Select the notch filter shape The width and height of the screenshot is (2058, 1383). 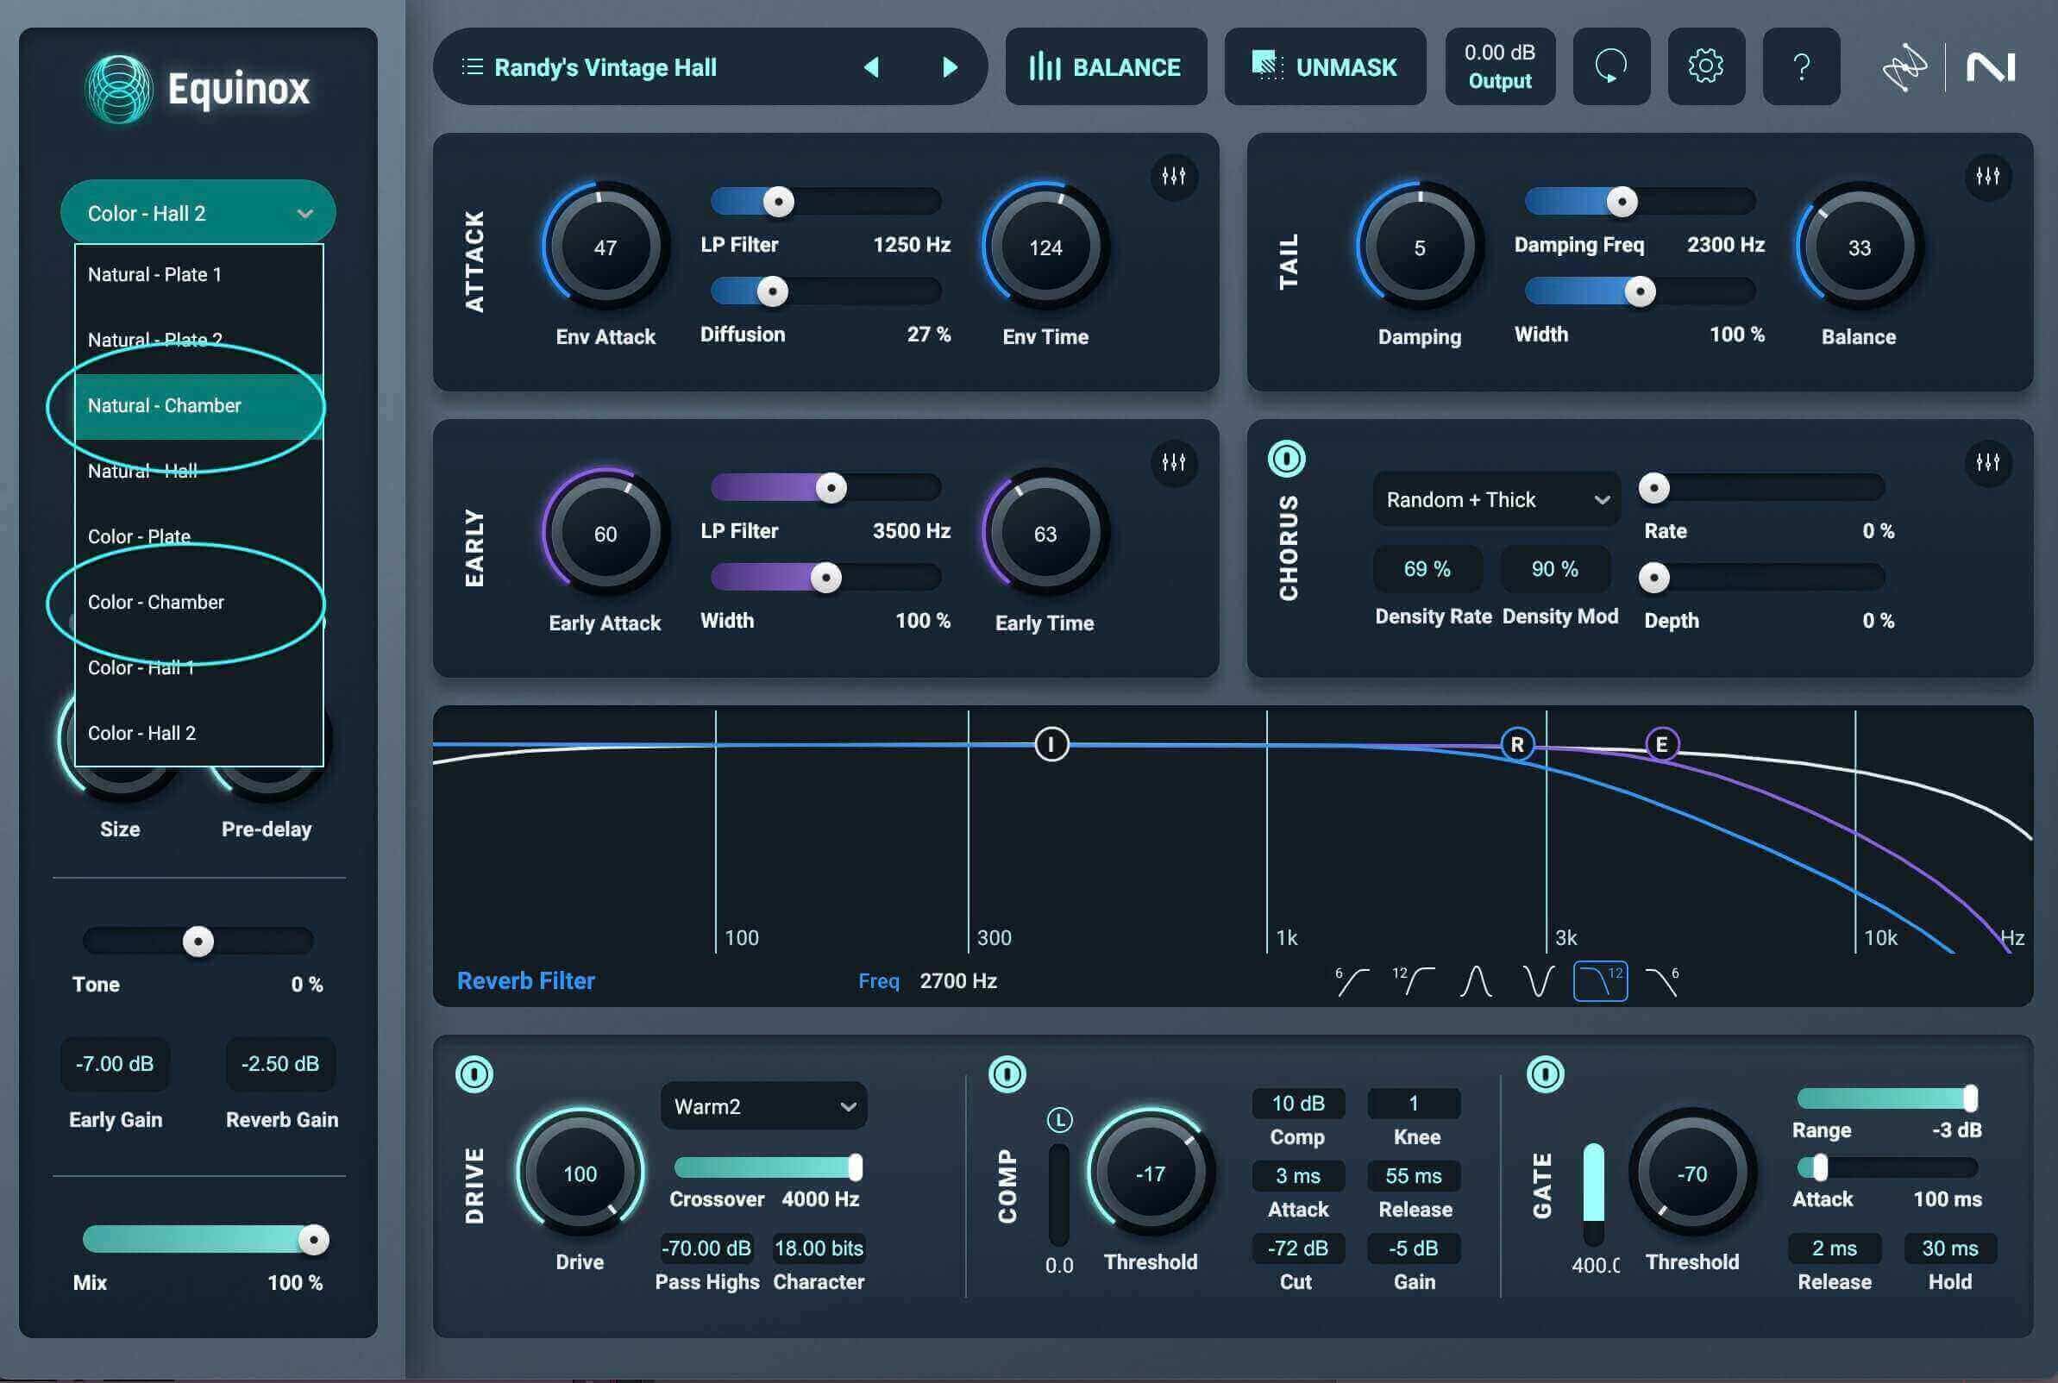1538,981
